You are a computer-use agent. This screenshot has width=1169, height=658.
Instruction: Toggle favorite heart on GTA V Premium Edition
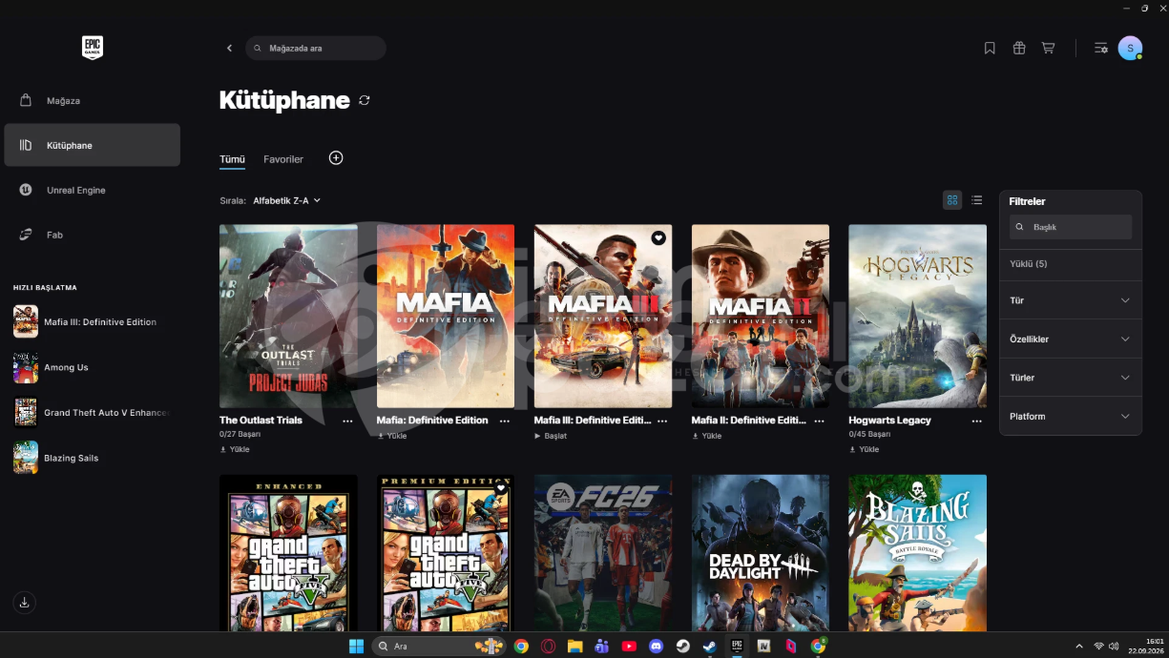(x=501, y=488)
